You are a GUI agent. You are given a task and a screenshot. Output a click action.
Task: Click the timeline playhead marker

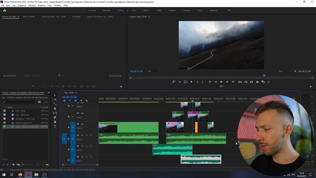point(193,100)
